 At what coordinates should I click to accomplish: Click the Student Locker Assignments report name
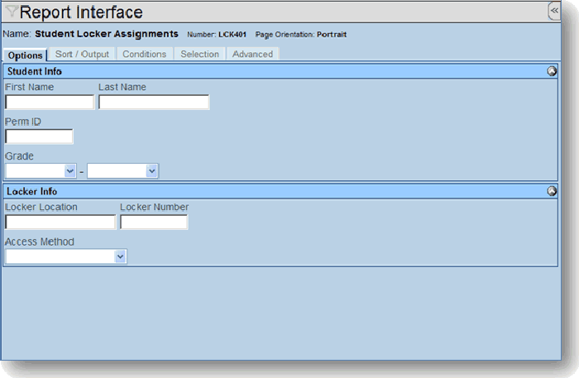tap(107, 34)
